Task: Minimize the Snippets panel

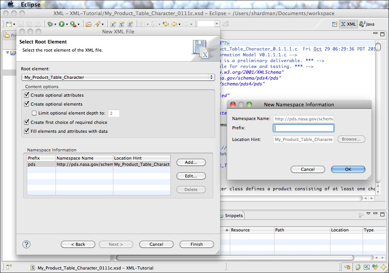Action: (375, 213)
